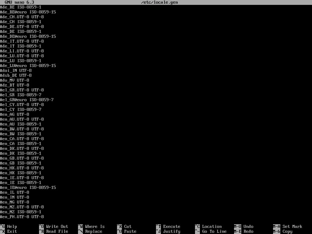Place cursor on line #doi_IN UTF-8

pyautogui.click(x=16, y=70)
